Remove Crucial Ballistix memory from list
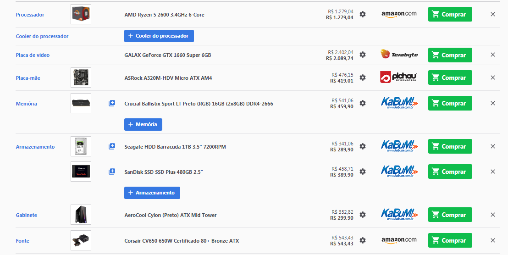This screenshot has height=255, width=508. tap(493, 103)
